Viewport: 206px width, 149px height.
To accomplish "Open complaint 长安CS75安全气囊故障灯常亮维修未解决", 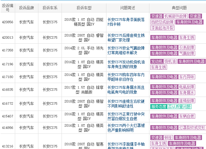I will pyautogui.click(x=126, y=50).
